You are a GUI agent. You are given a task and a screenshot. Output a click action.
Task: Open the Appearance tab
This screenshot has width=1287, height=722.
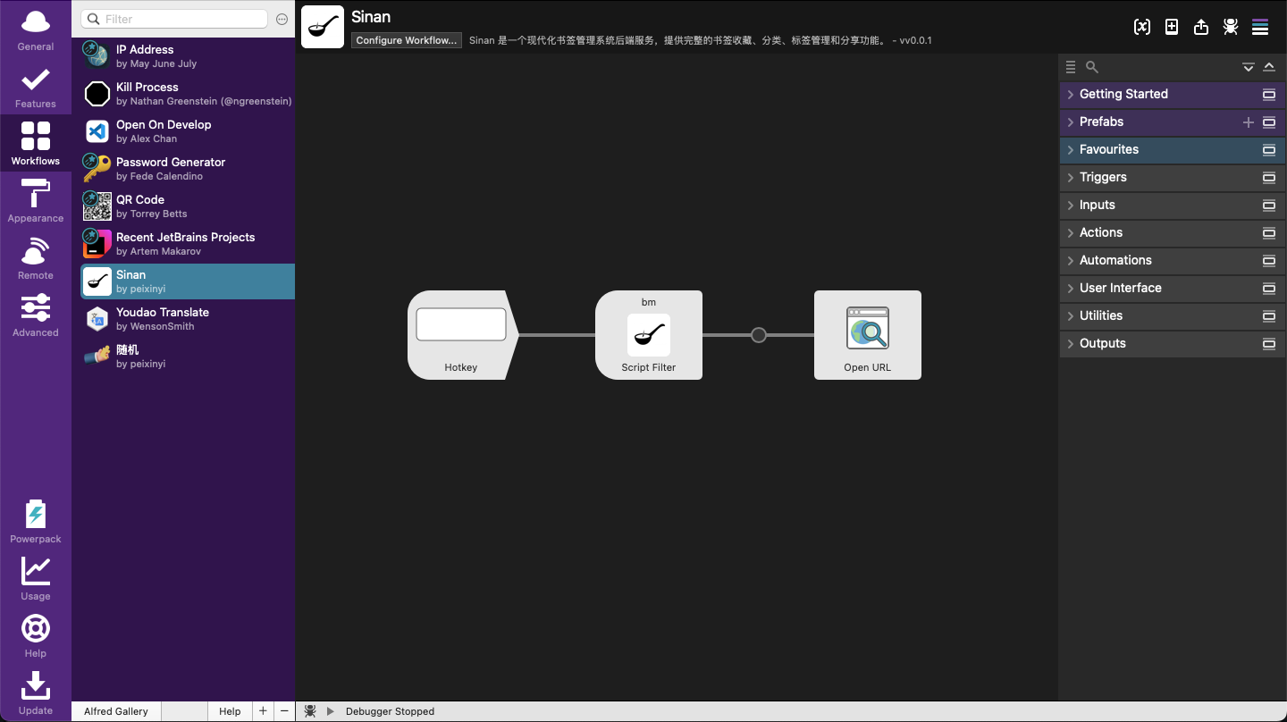pyautogui.click(x=36, y=201)
